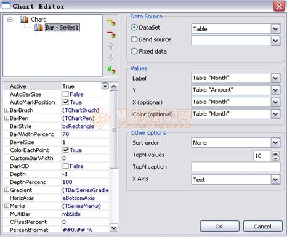This screenshot has width=287, height=237.
Task: Click the TopN caption input field
Action: coord(236,167)
